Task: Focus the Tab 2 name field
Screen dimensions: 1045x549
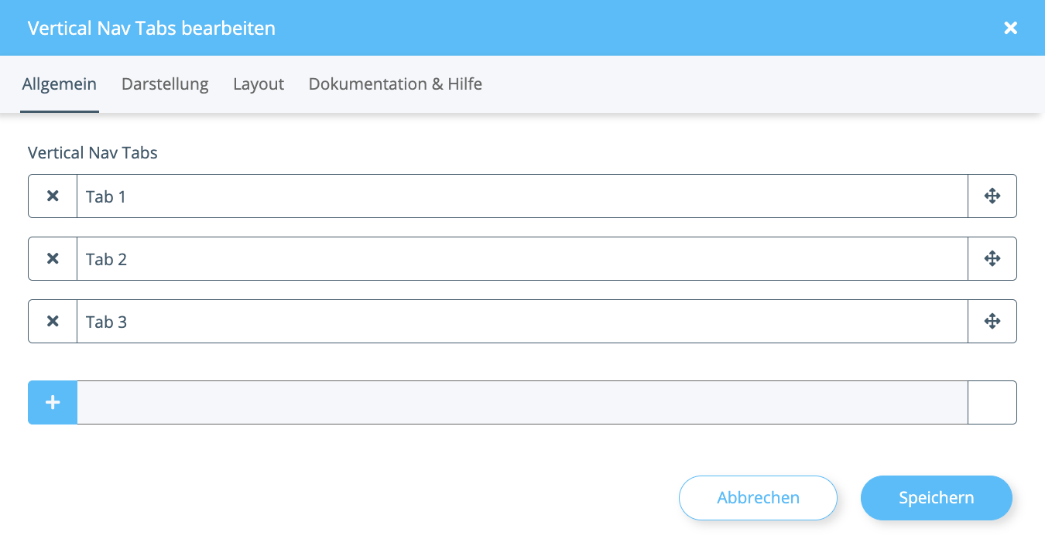Action: 522,259
